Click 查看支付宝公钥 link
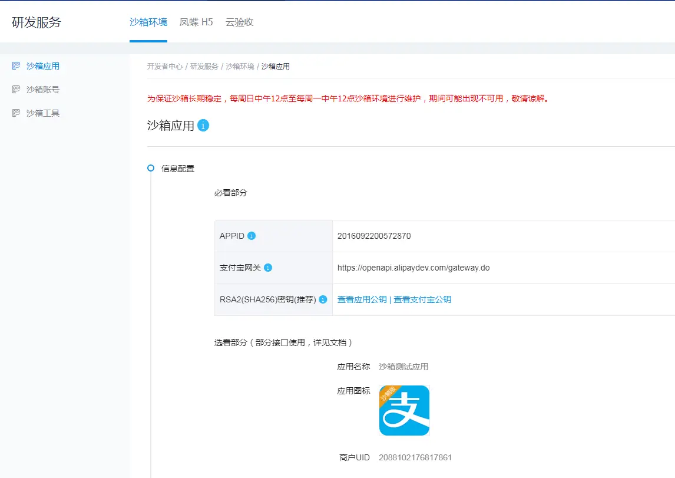 [422, 300]
